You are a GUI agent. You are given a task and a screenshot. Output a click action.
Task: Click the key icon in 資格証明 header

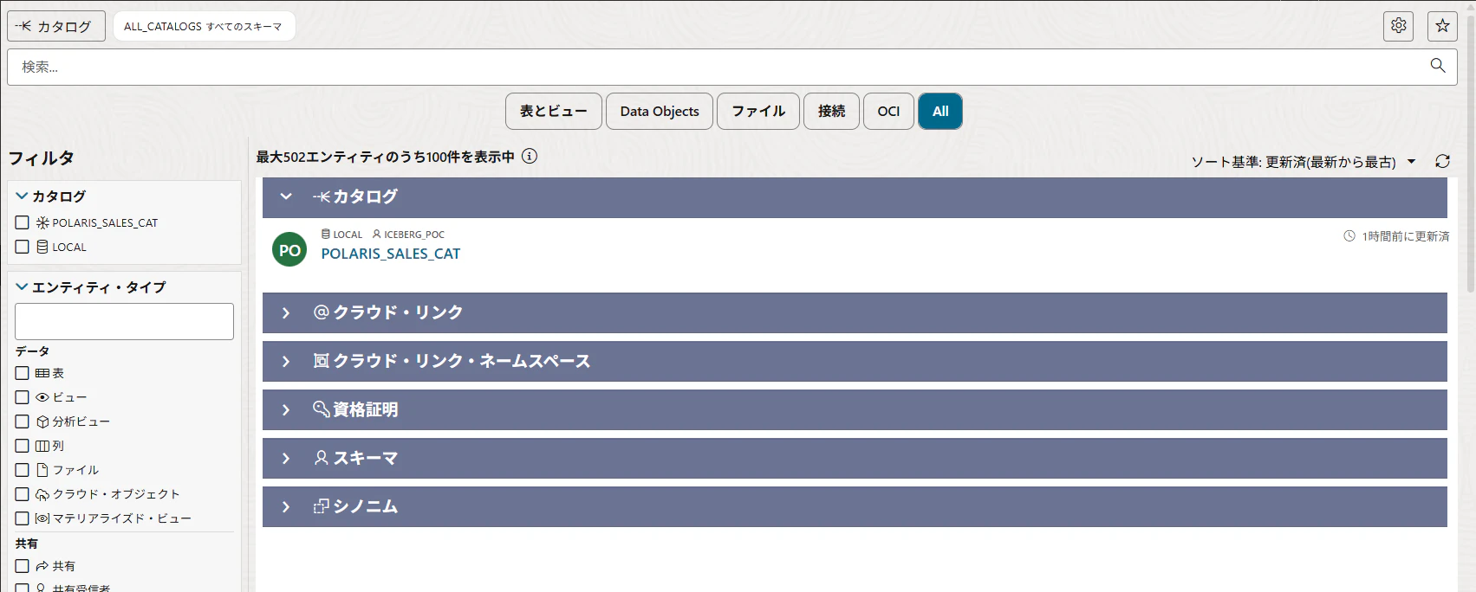click(322, 409)
